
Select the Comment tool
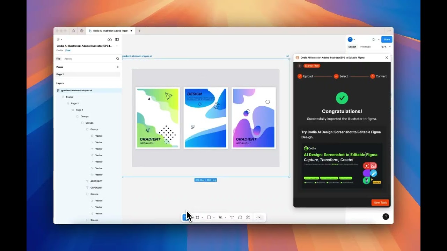click(240, 218)
